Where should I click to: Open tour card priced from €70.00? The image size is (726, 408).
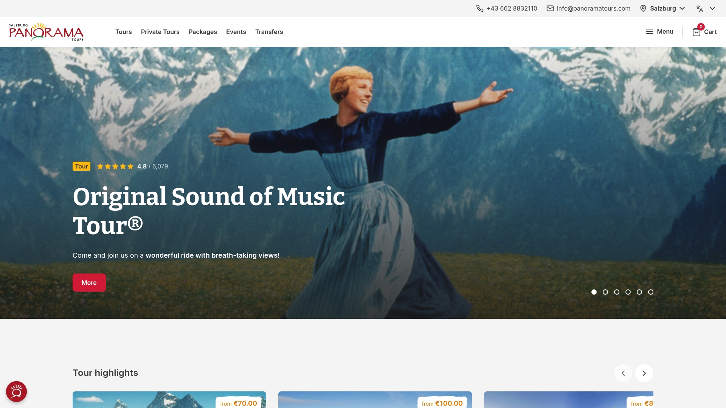169,400
